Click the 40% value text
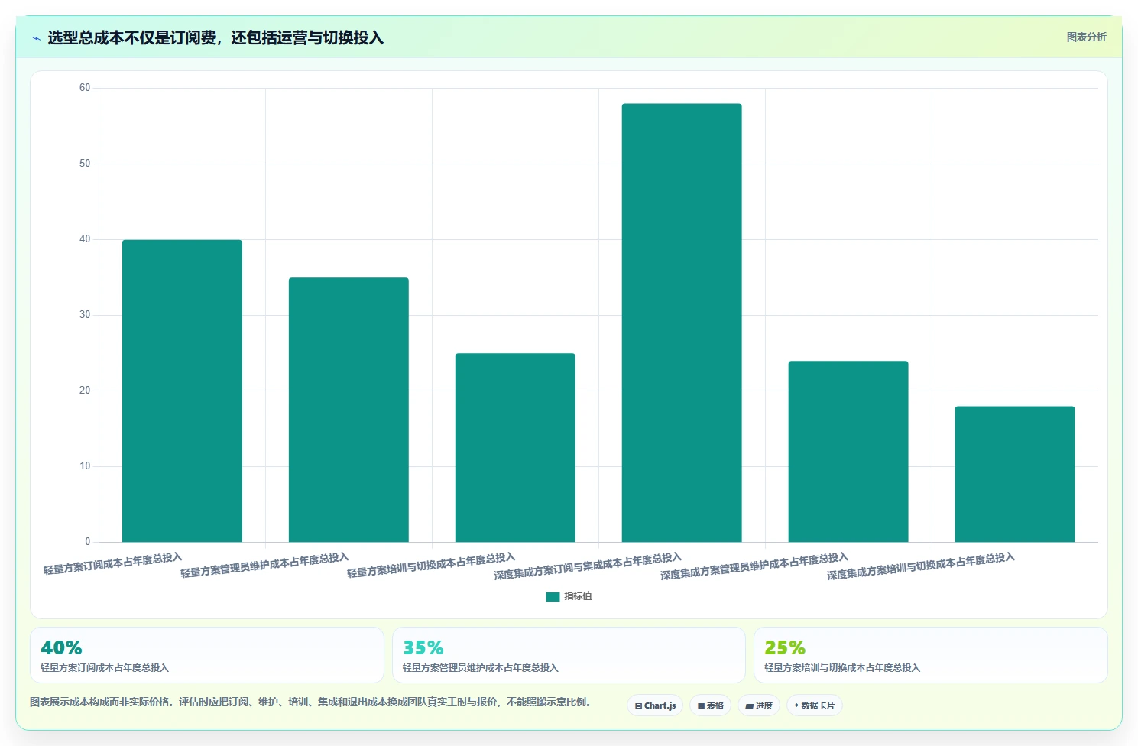Image resolution: width=1138 pixels, height=746 pixels. pos(61,647)
